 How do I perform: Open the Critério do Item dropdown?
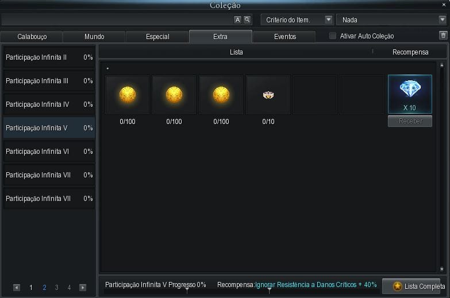tap(297, 20)
